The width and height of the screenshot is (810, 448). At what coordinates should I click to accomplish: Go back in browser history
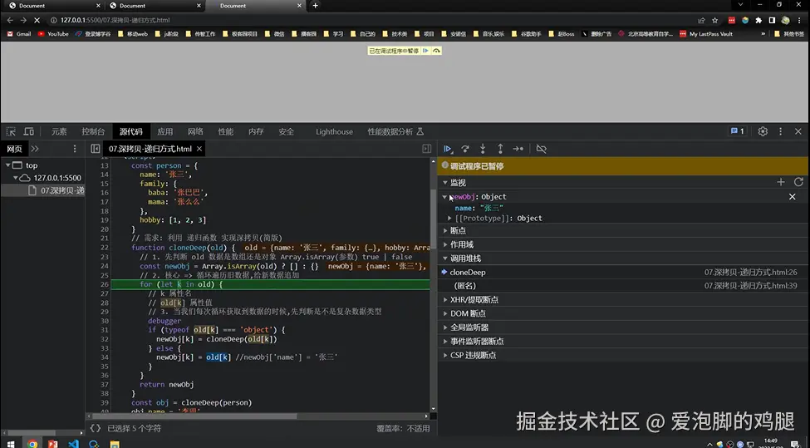point(10,20)
